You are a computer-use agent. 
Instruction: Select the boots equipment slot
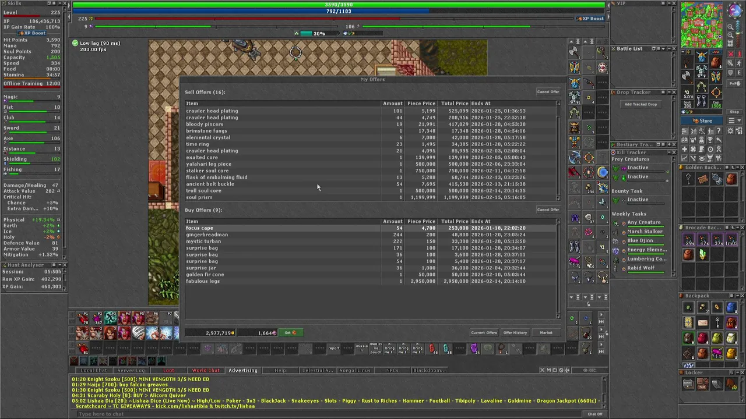pos(702,101)
